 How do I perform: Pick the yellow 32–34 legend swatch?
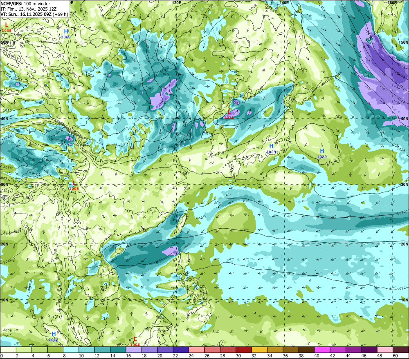coord(259,350)
